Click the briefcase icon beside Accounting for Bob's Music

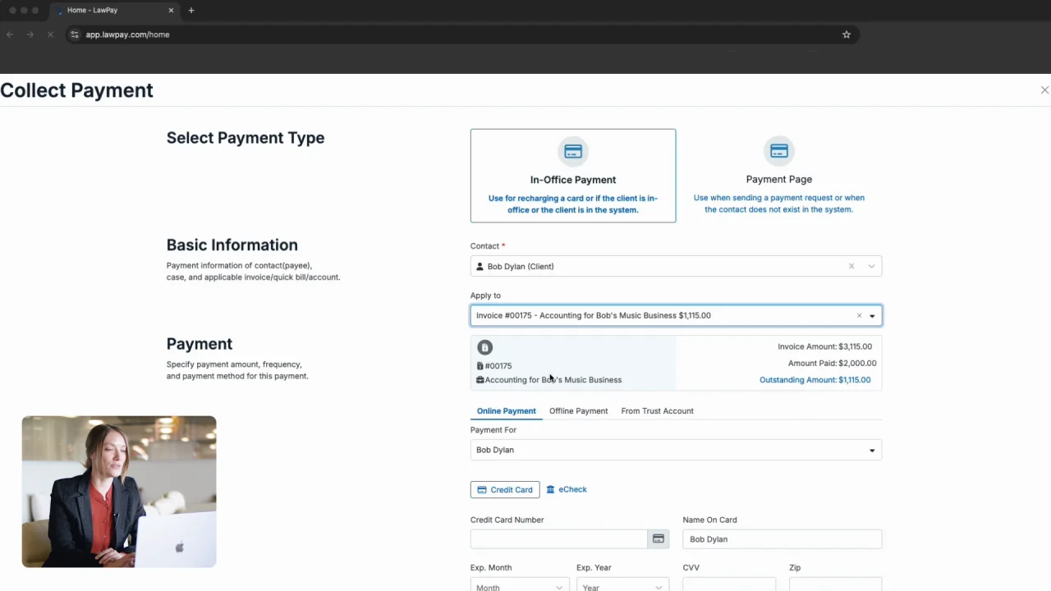pyautogui.click(x=480, y=380)
